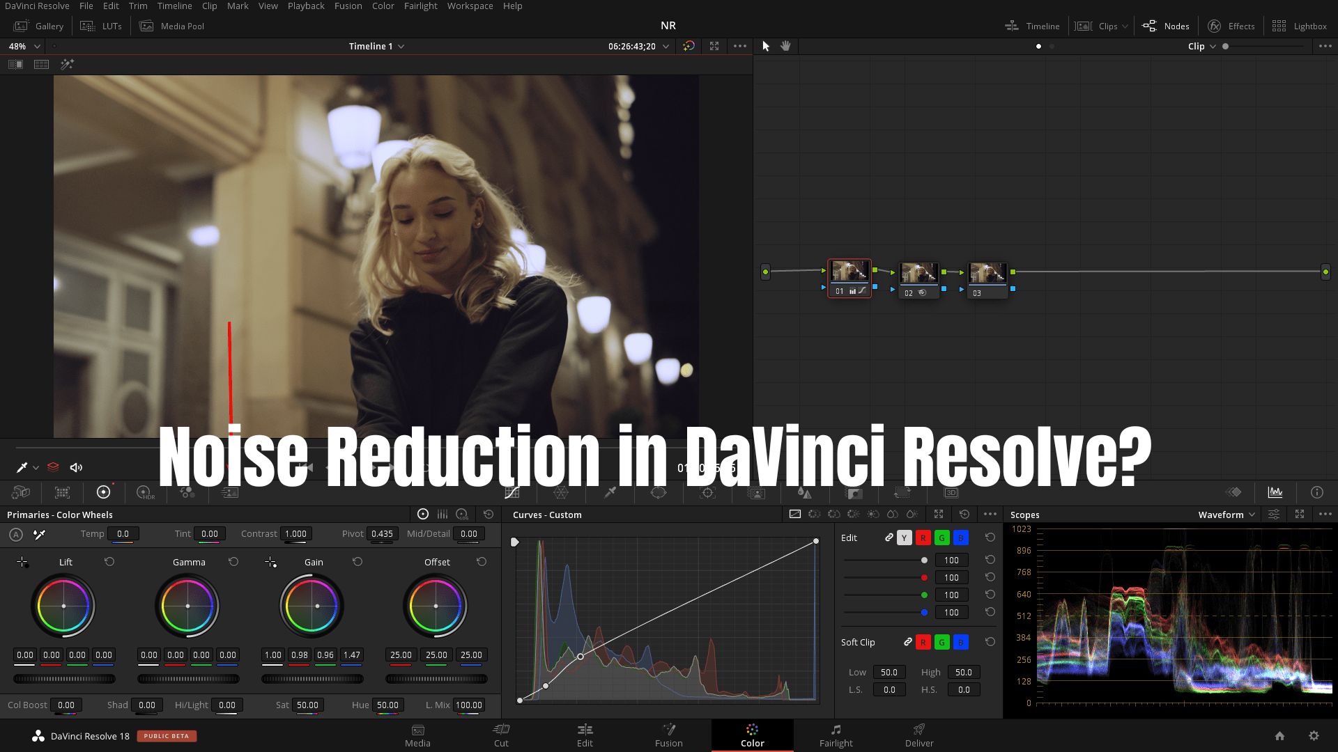Open the Workspace menu
The height and width of the screenshot is (752, 1338).
click(470, 6)
